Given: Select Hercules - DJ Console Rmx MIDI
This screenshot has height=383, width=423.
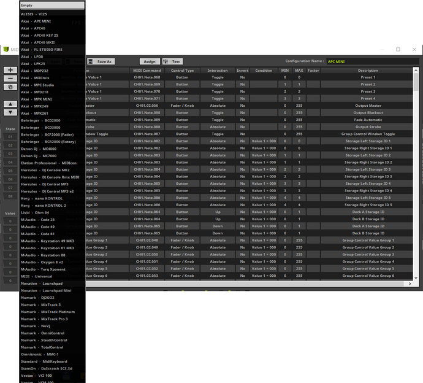Looking at the screenshot, I should [52, 177].
